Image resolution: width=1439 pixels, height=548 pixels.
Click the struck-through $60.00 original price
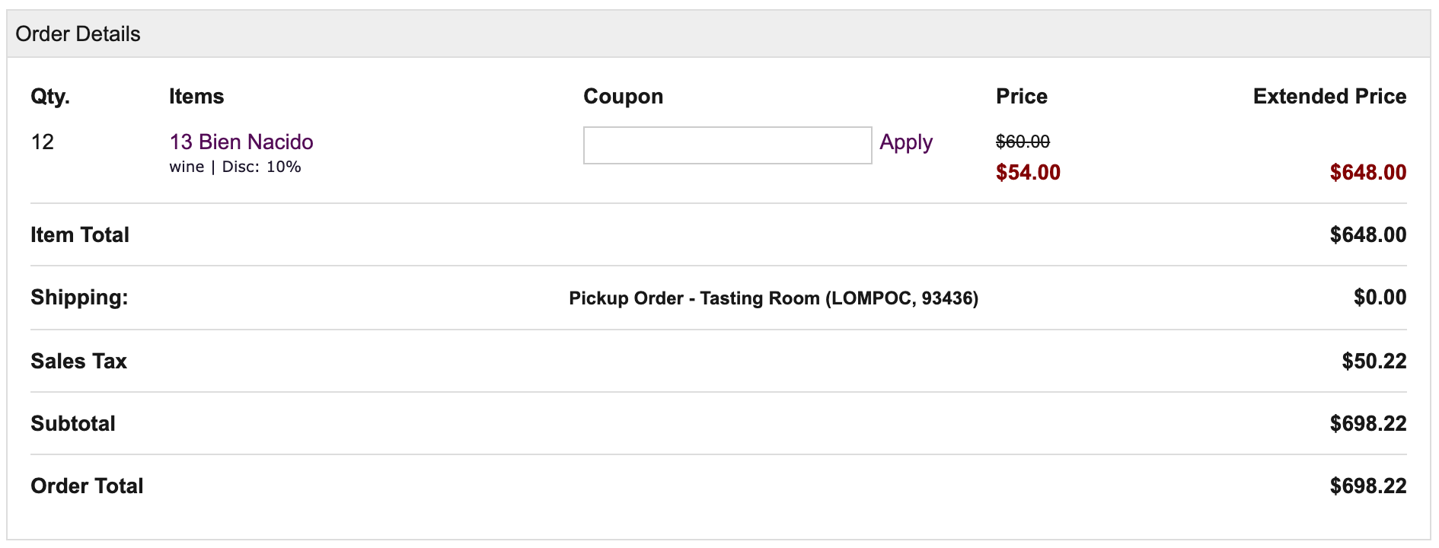[1023, 142]
